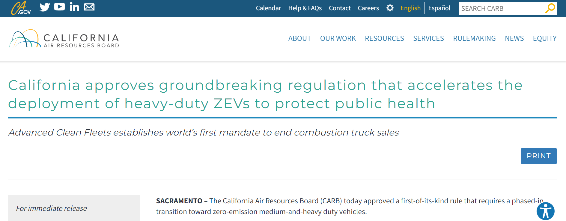This screenshot has width=566, height=221.
Task: Focus the Search CARB input field
Action: click(x=501, y=8)
